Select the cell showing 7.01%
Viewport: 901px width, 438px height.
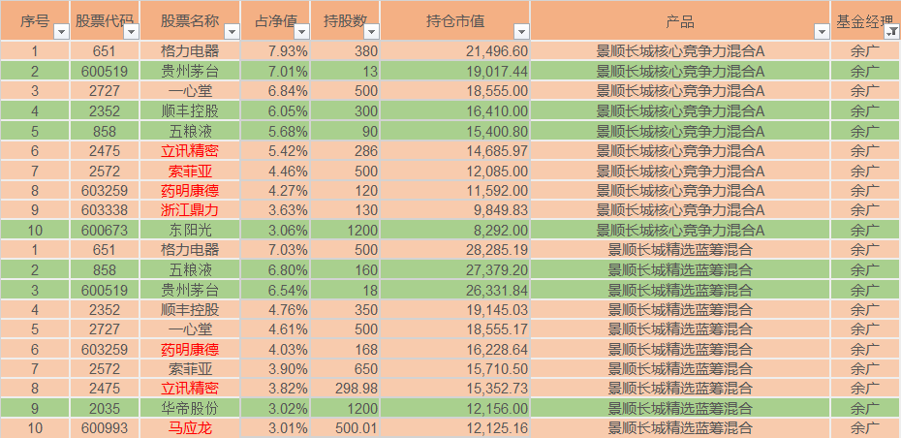coord(275,71)
